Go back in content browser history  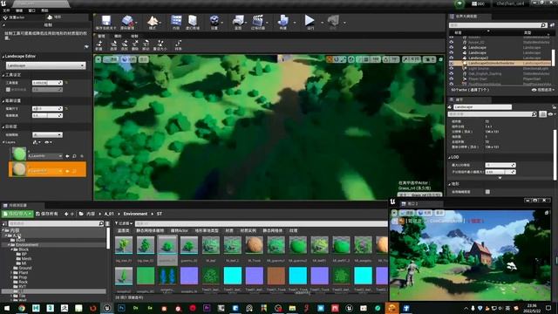click(x=66, y=214)
